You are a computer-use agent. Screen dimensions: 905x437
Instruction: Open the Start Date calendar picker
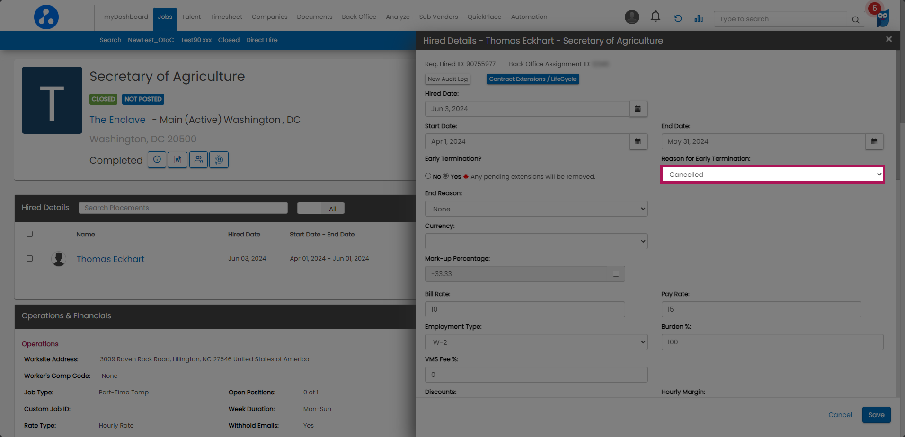(638, 141)
